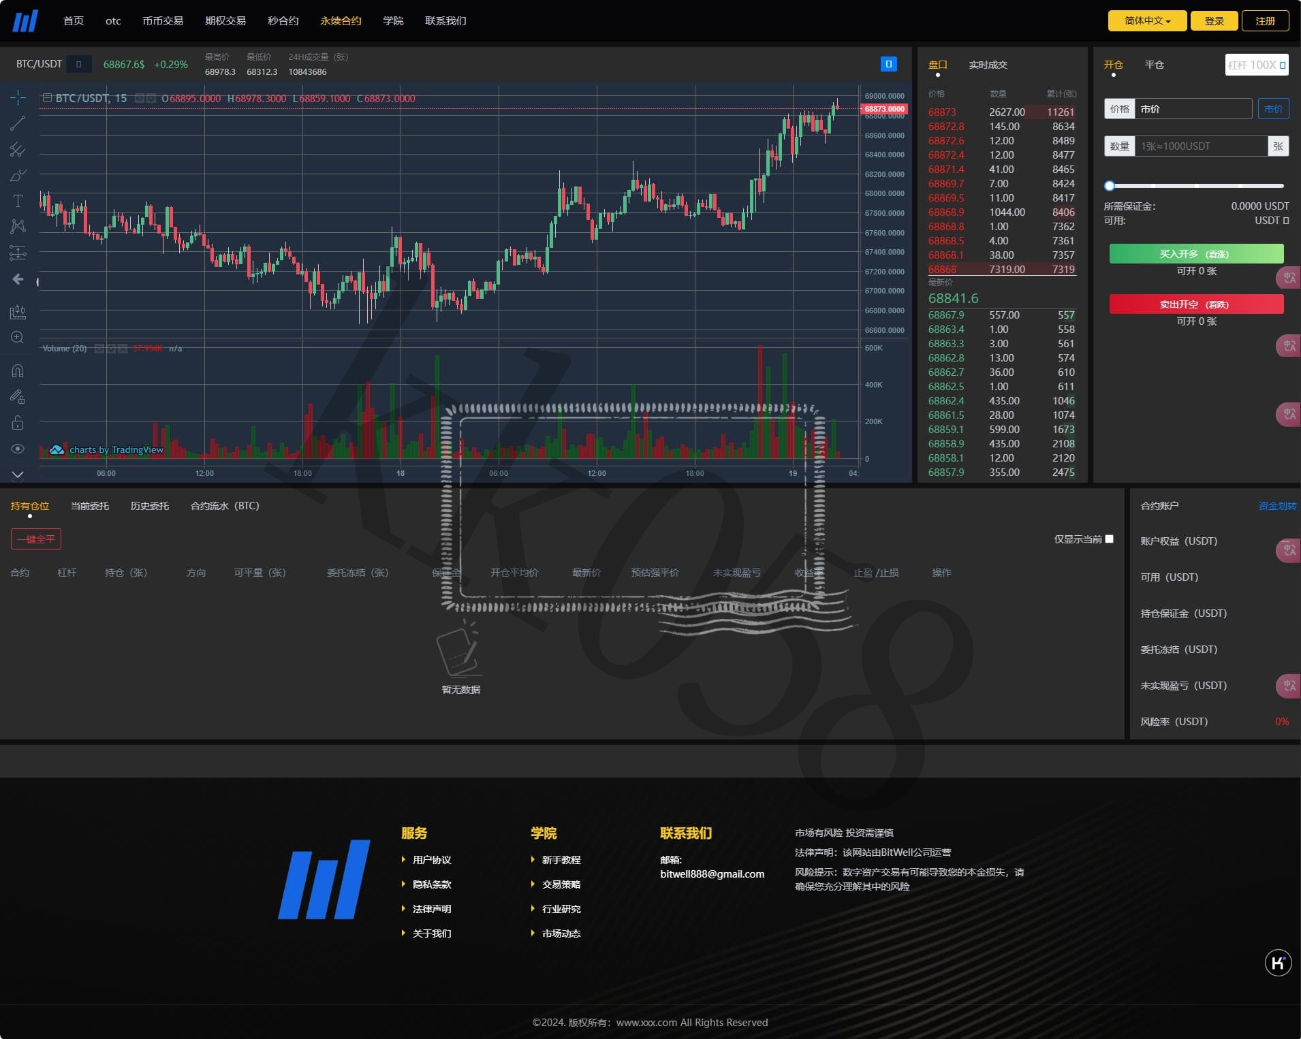Open the floating H help icon
Image resolution: width=1301 pixels, height=1039 pixels.
(1278, 963)
